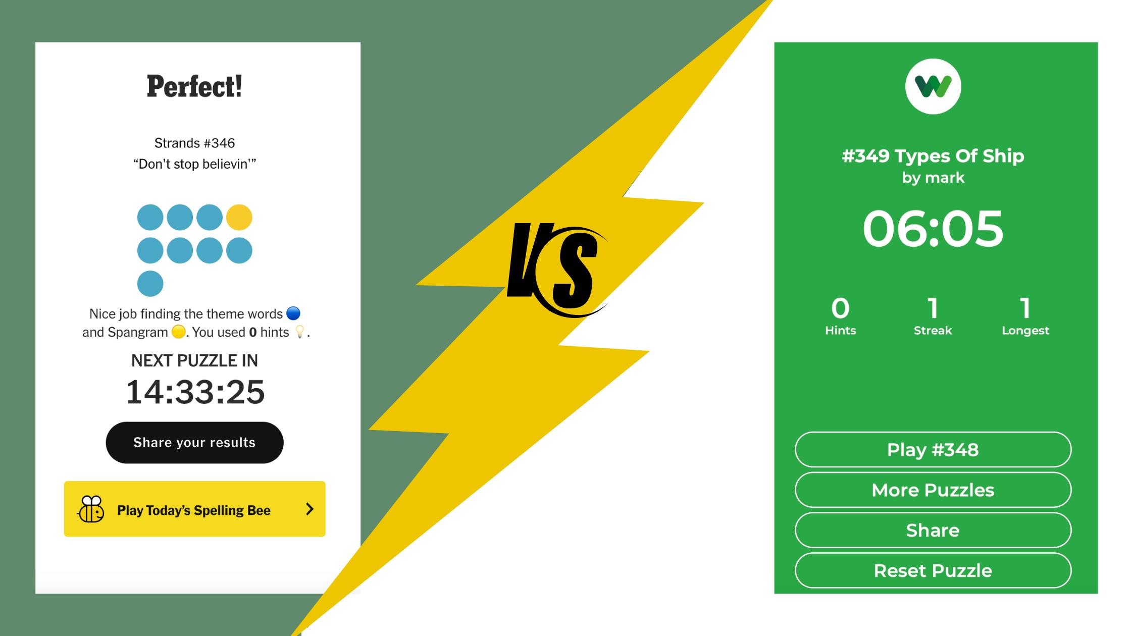Toggle the Longest streak stat
This screenshot has height=636, width=1131.
[1024, 315]
